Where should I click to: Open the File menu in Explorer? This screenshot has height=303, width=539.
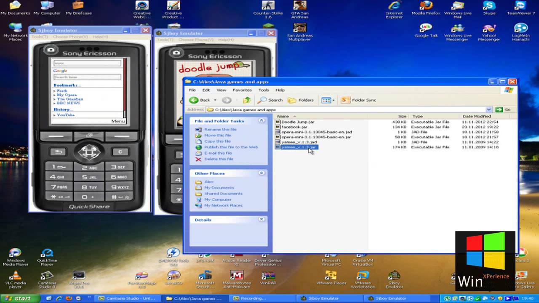(192, 90)
